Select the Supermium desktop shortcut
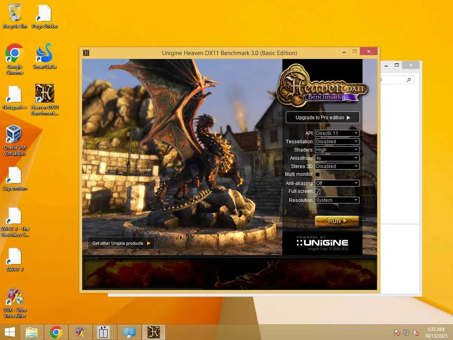 (x=15, y=178)
